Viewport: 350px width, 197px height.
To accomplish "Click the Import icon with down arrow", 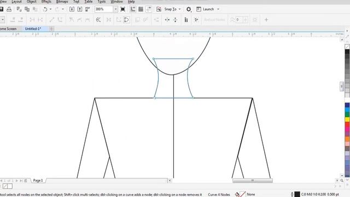I will point(72,9).
